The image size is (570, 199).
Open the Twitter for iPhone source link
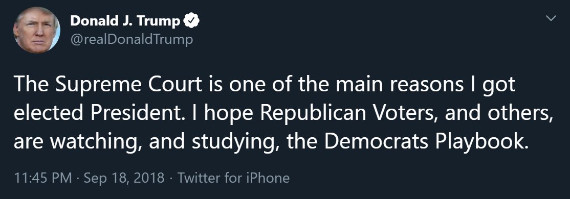(233, 178)
